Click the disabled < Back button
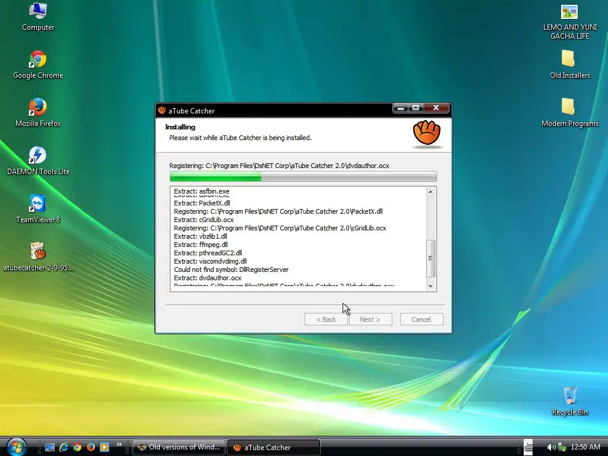 pyautogui.click(x=326, y=319)
